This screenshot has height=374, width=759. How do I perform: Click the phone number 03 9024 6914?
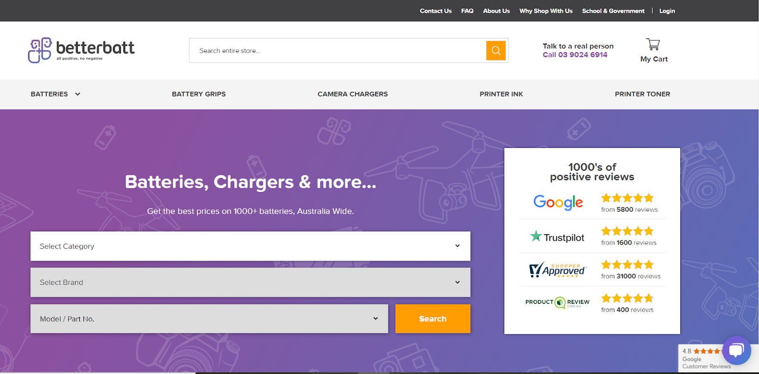(x=583, y=55)
